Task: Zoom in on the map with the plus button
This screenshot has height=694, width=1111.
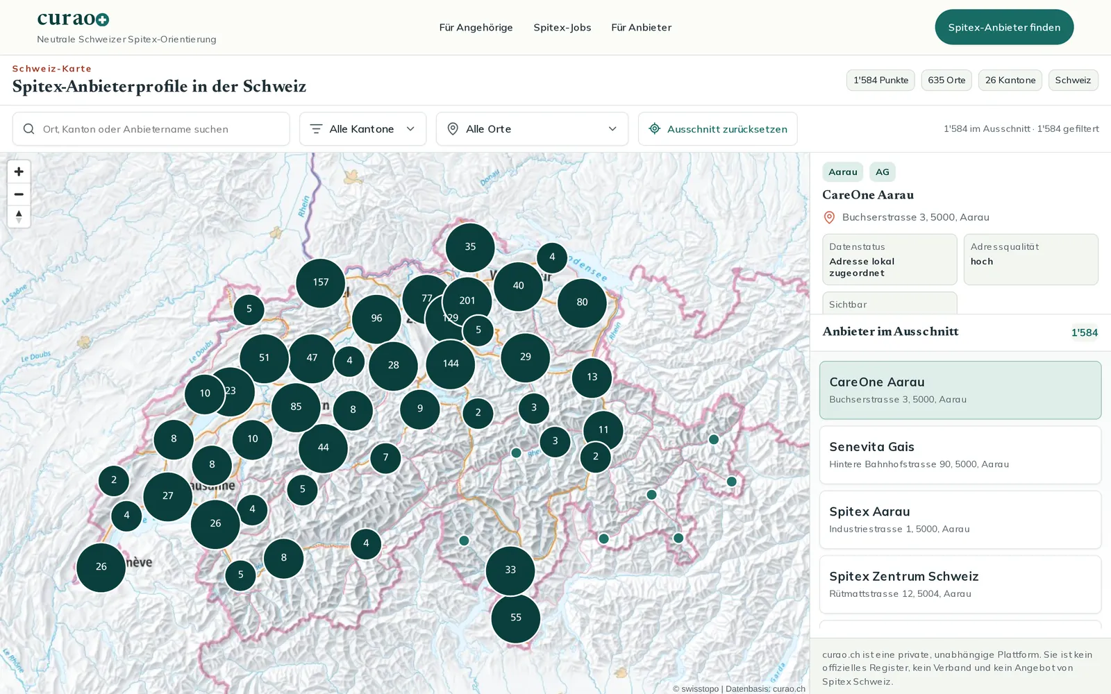Action: (19, 171)
